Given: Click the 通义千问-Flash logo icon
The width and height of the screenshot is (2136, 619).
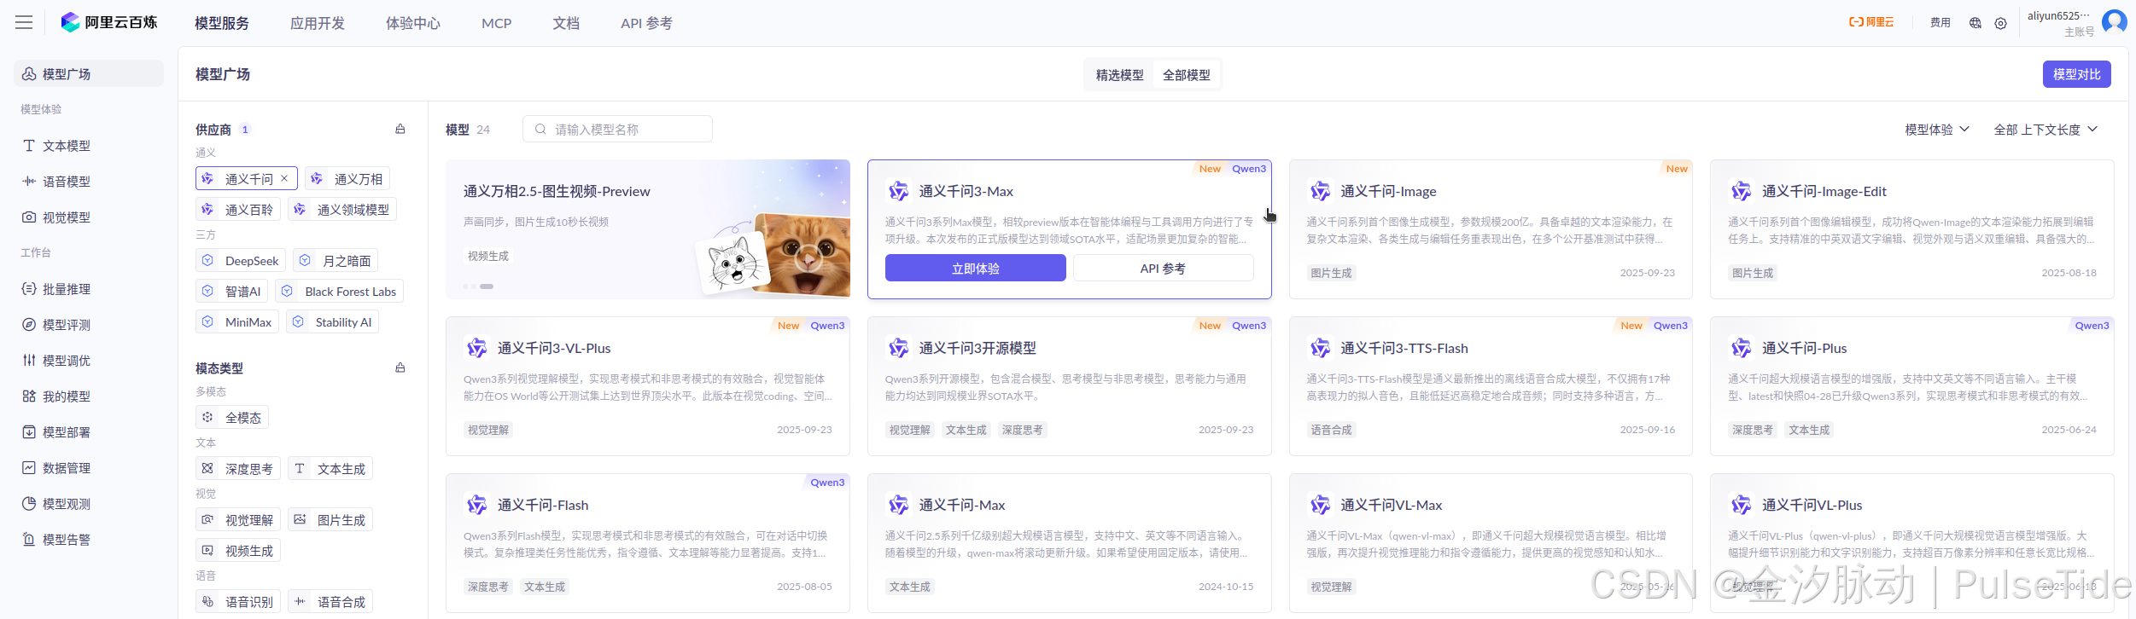Looking at the screenshot, I should pyautogui.click(x=476, y=505).
